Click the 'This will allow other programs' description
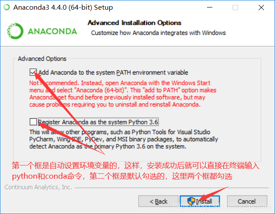The image size is (275, 214). tap(124, 139)
